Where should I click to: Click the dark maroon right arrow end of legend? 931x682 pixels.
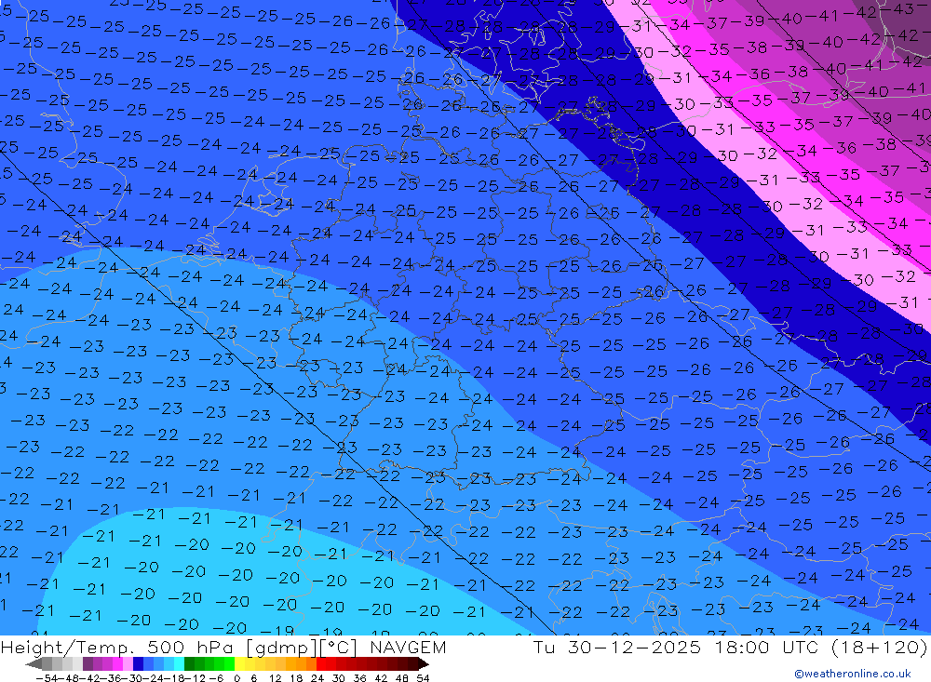(x=424, y=663)
